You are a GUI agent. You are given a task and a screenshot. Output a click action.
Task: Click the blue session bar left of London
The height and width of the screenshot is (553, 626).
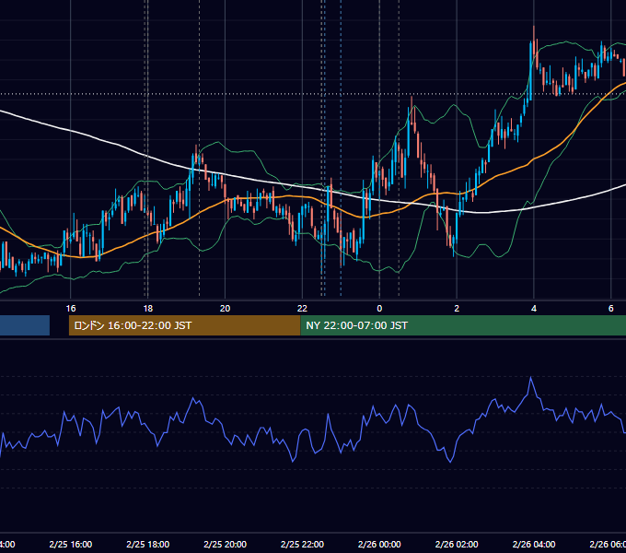pos(25,325)
